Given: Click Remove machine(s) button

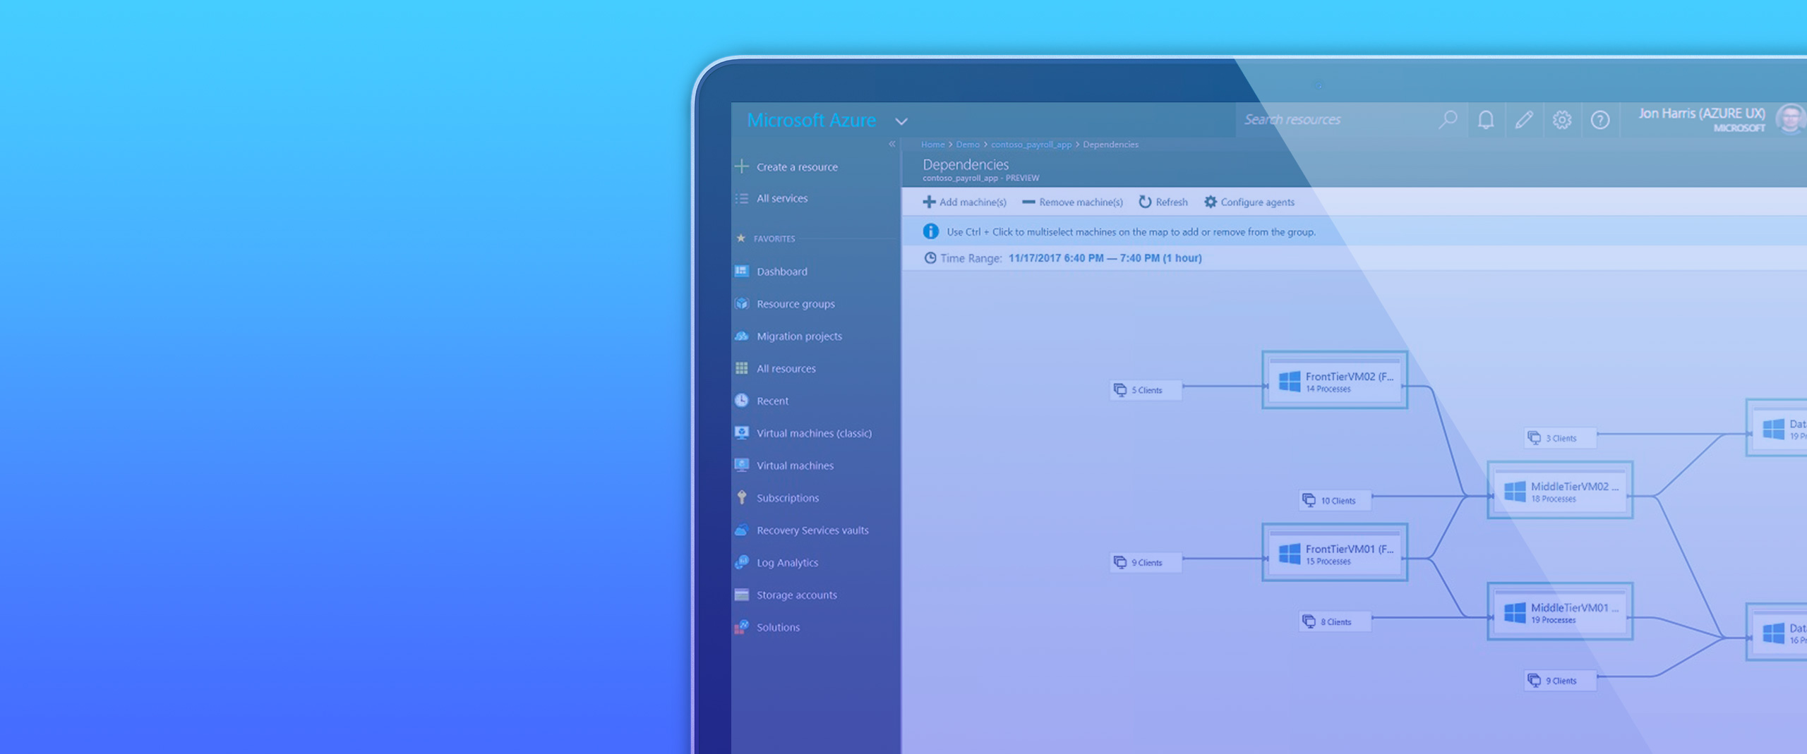Looking at the screenshot, I should [x=1072, y=202].
